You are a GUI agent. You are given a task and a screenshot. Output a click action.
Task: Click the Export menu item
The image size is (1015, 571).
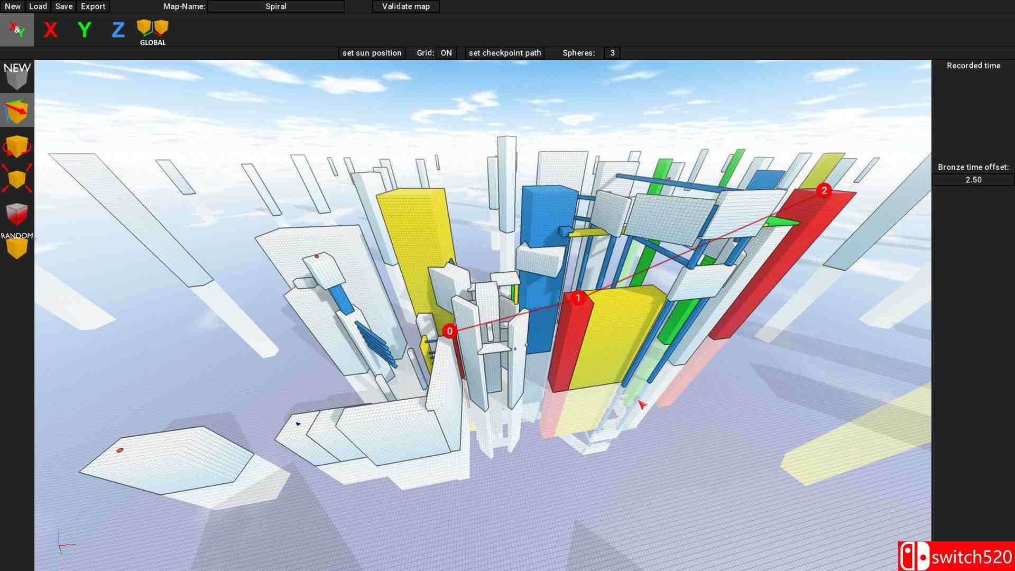(x=93, y=6)
